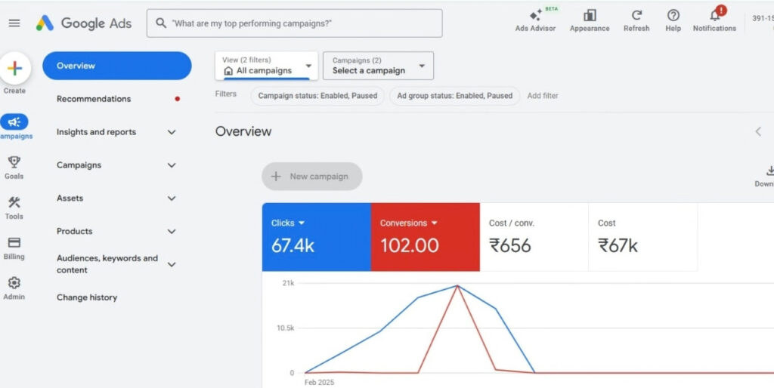The height and width of the screenshot is (388, 774).
Task: Click the New campaign button
Action: [312, 177]
